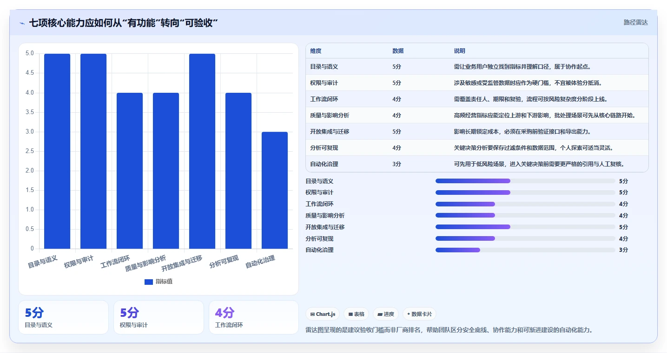Click the 质量与影响分析 progress bar

pos(525,215)
